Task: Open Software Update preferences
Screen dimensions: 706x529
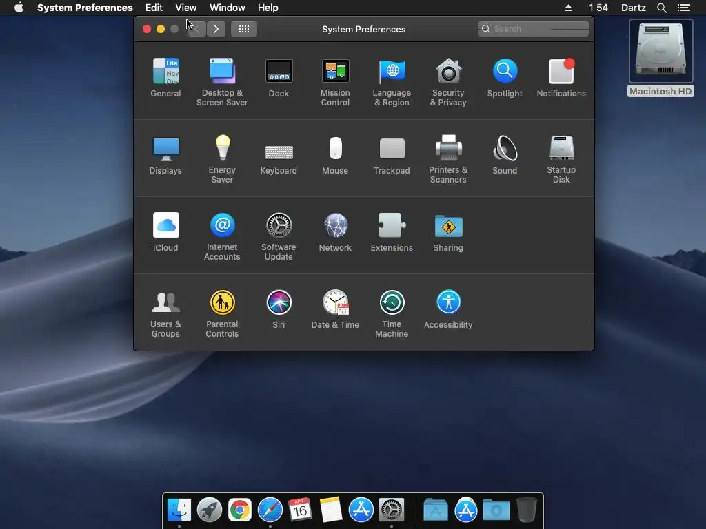Action: [x=279, y=237]
